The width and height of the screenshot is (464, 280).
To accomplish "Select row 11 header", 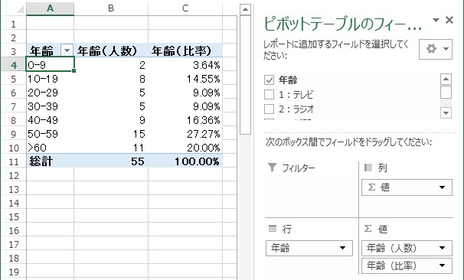I will click(13, 161).
